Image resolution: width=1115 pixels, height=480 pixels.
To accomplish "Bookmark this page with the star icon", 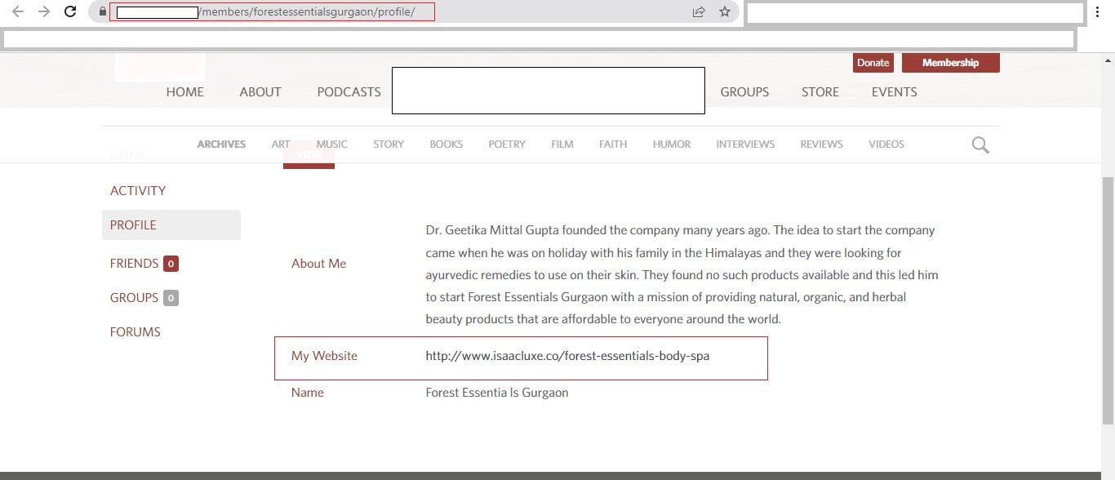I will (x=724, y=11).
